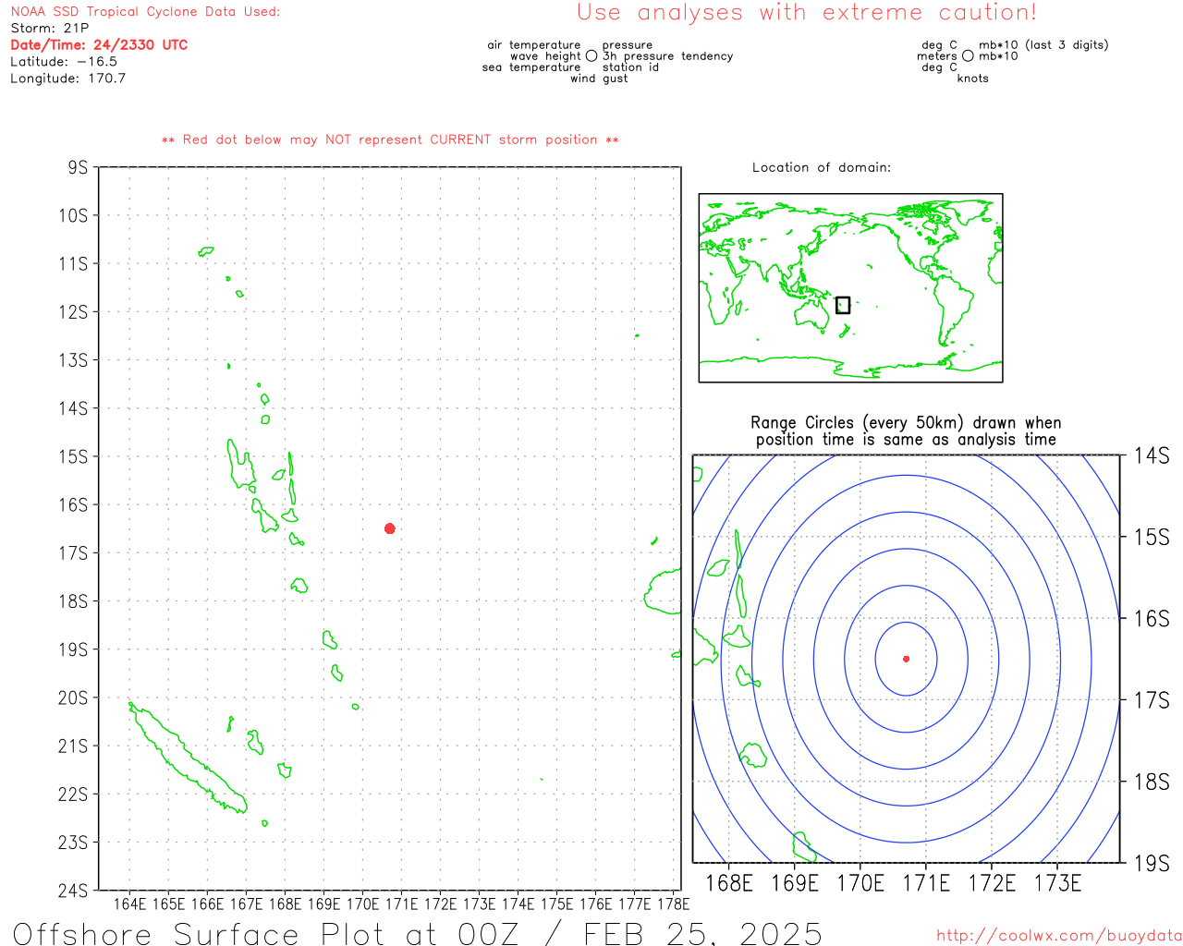Open the coolwx.com/buoydata link

1059,936
